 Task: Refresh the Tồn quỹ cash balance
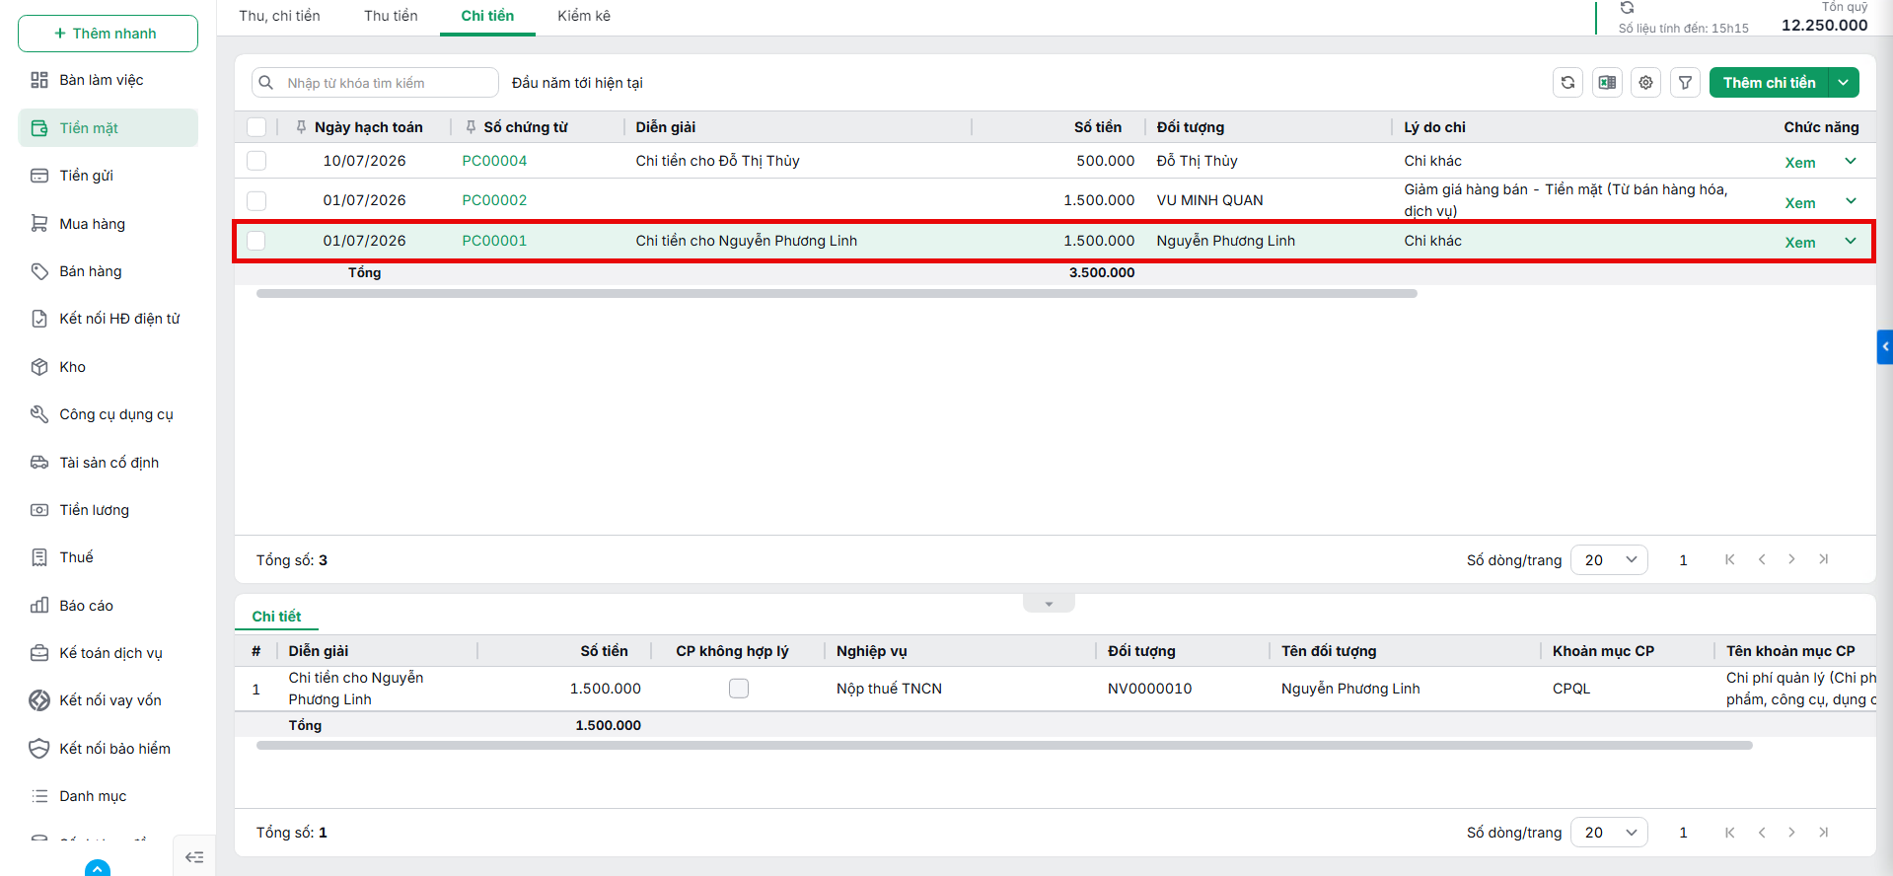(x=1627, y=8)
